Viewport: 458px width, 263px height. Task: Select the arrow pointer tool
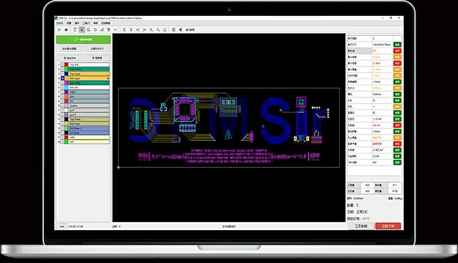pos(82,30)
